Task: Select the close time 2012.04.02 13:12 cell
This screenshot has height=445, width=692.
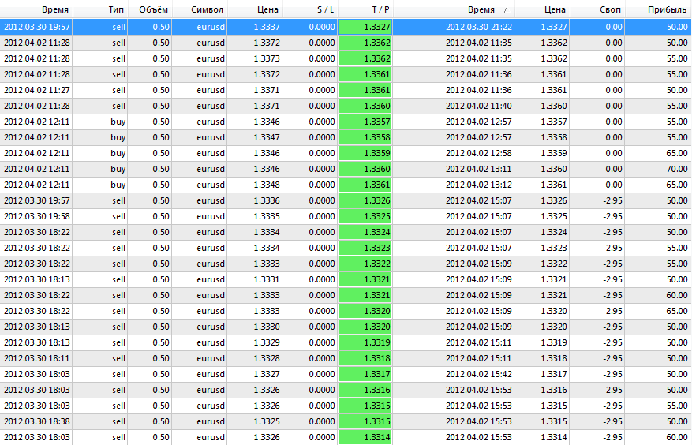Action: 454,185
